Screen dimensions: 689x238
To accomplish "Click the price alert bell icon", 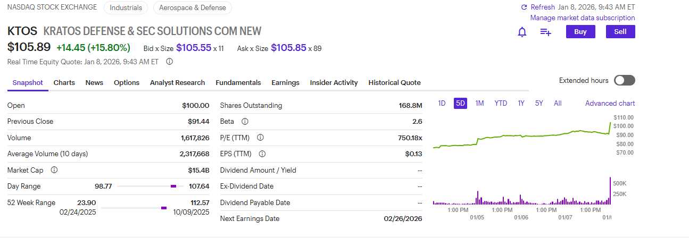I will [x=522, y=32].
